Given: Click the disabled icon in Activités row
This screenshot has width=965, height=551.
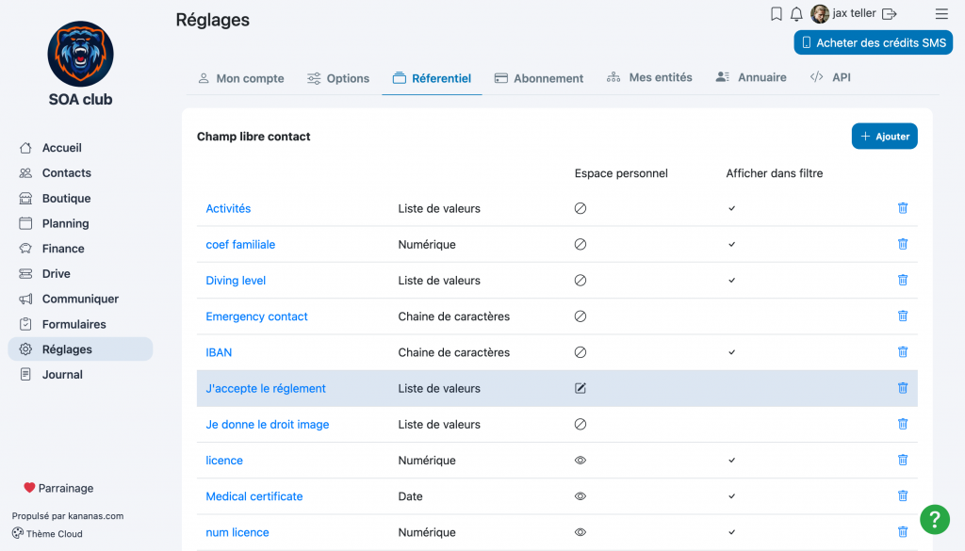Looking at the screenshot, I should point(581,208).
